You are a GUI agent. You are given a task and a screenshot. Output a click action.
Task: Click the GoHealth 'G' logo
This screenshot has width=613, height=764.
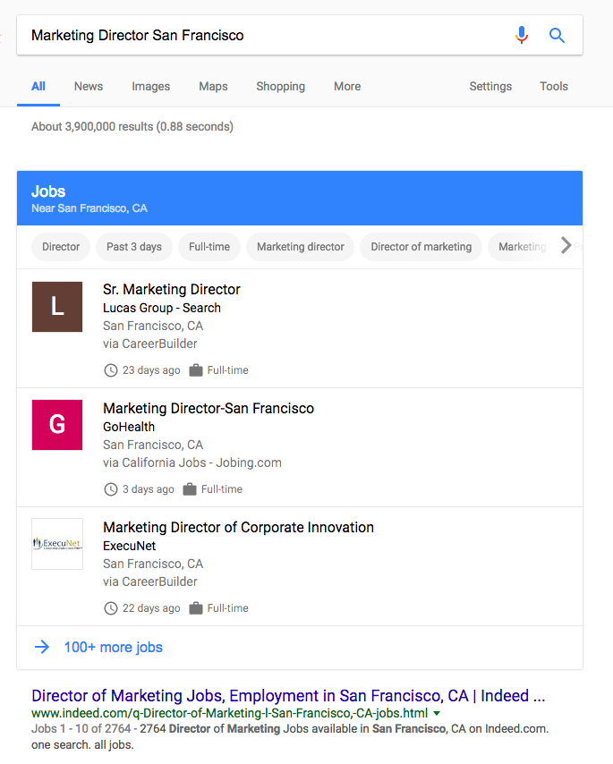[57, 425]
